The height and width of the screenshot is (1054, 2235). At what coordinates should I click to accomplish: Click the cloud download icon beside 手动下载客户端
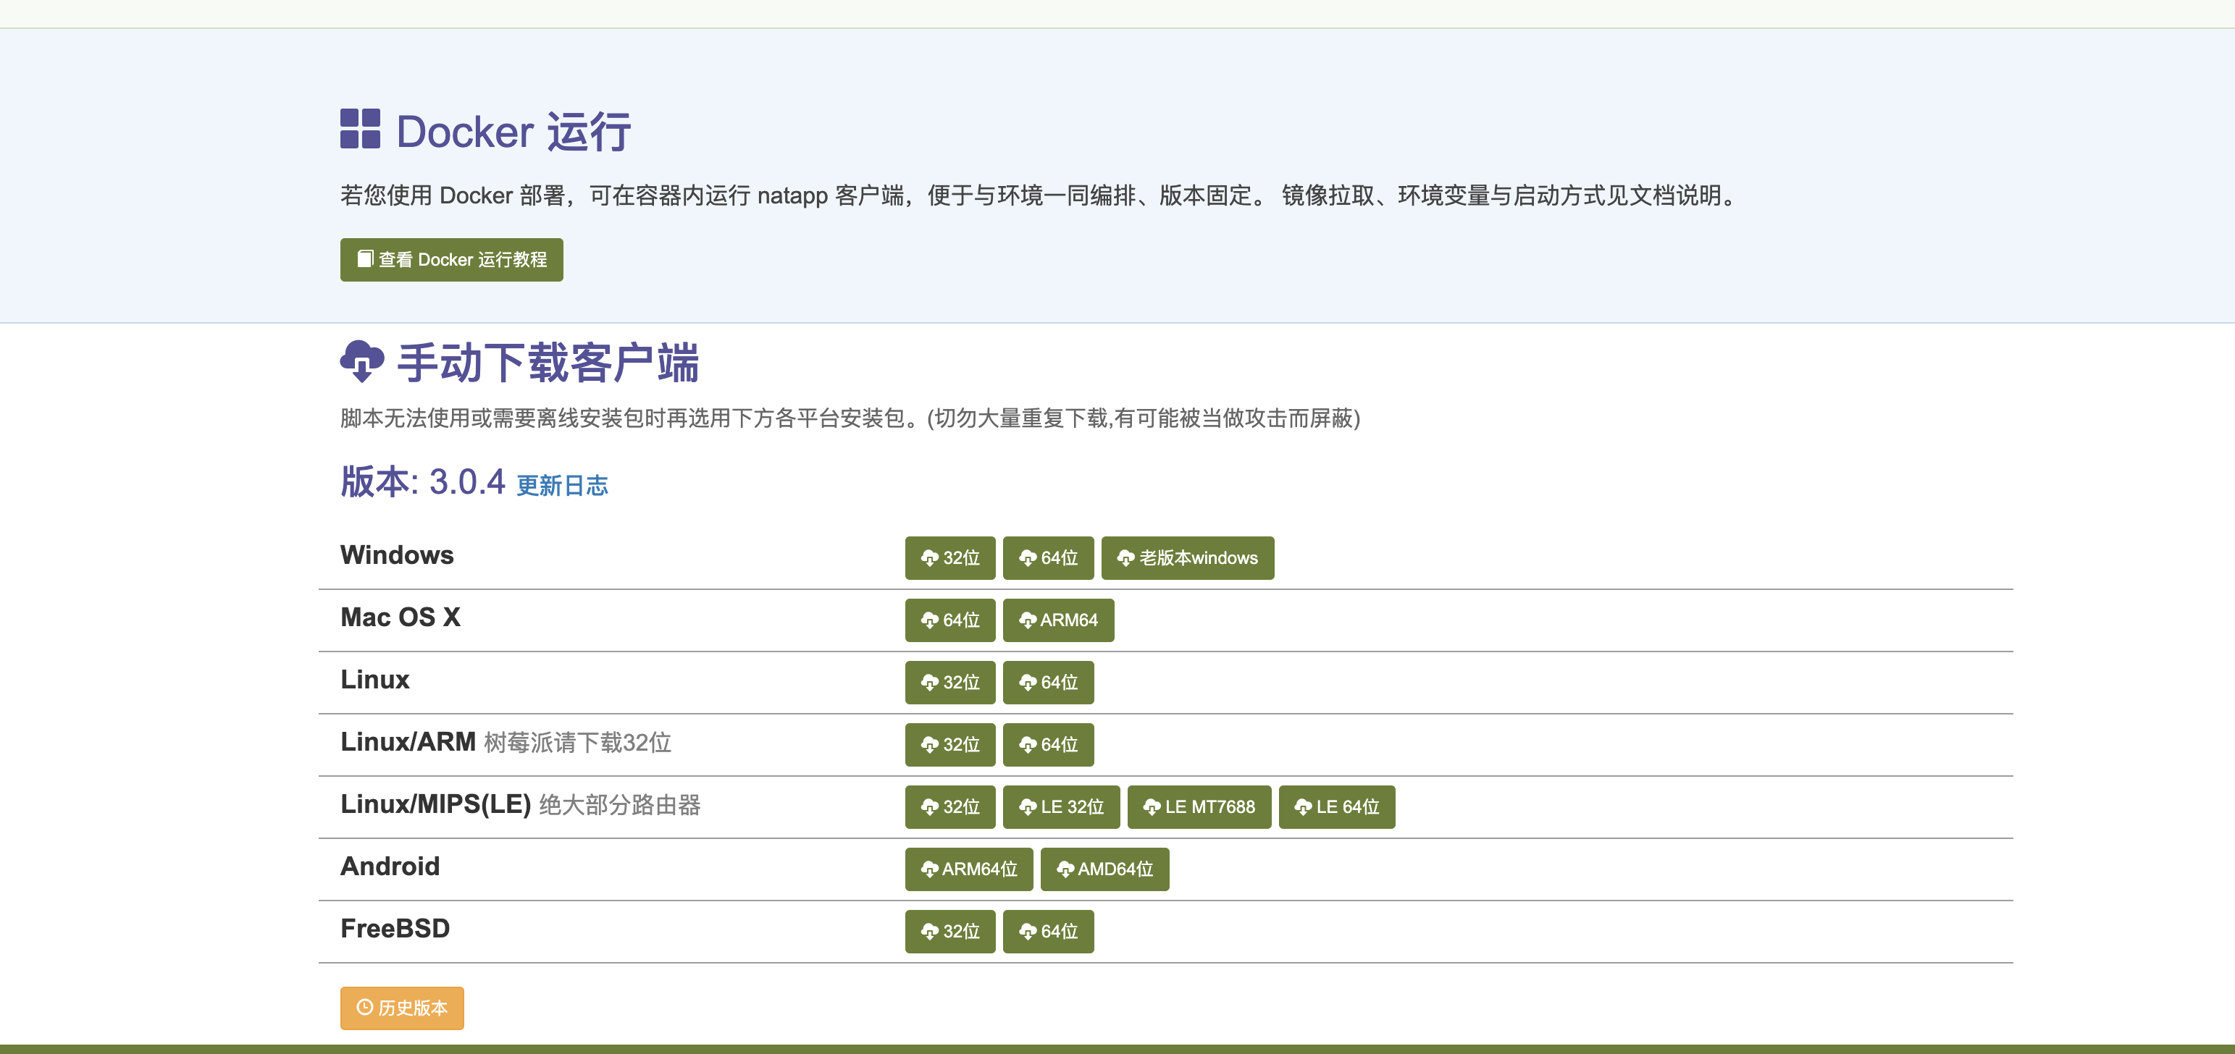point(362,361)
